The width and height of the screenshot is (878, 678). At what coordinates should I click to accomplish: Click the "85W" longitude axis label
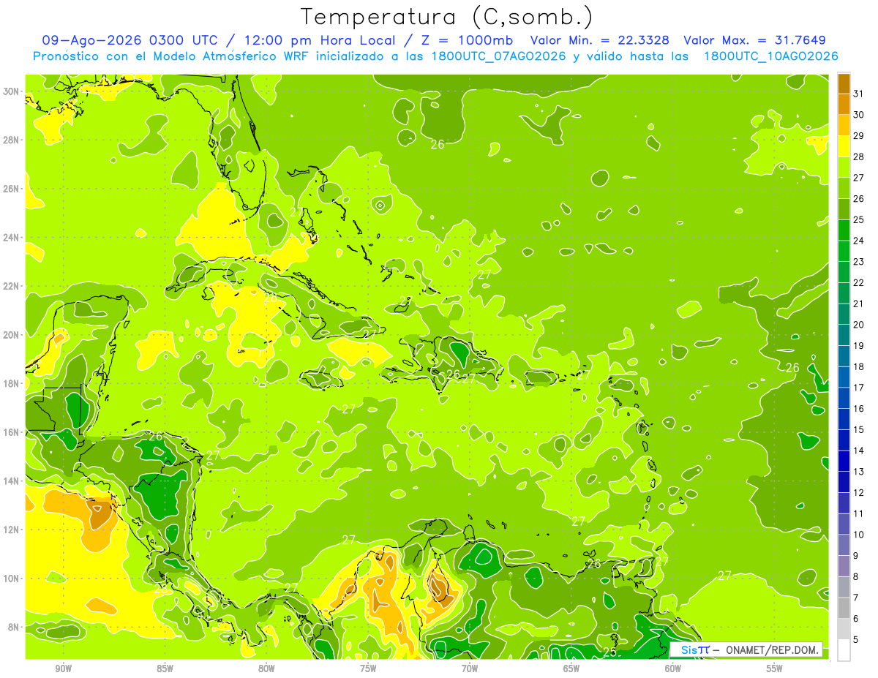click(165, 668)
